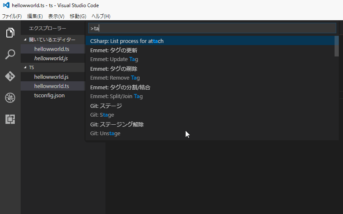This screenshot has height=214, width=343.
Task: Open the Git source control icon
Action: coord(10,76)
